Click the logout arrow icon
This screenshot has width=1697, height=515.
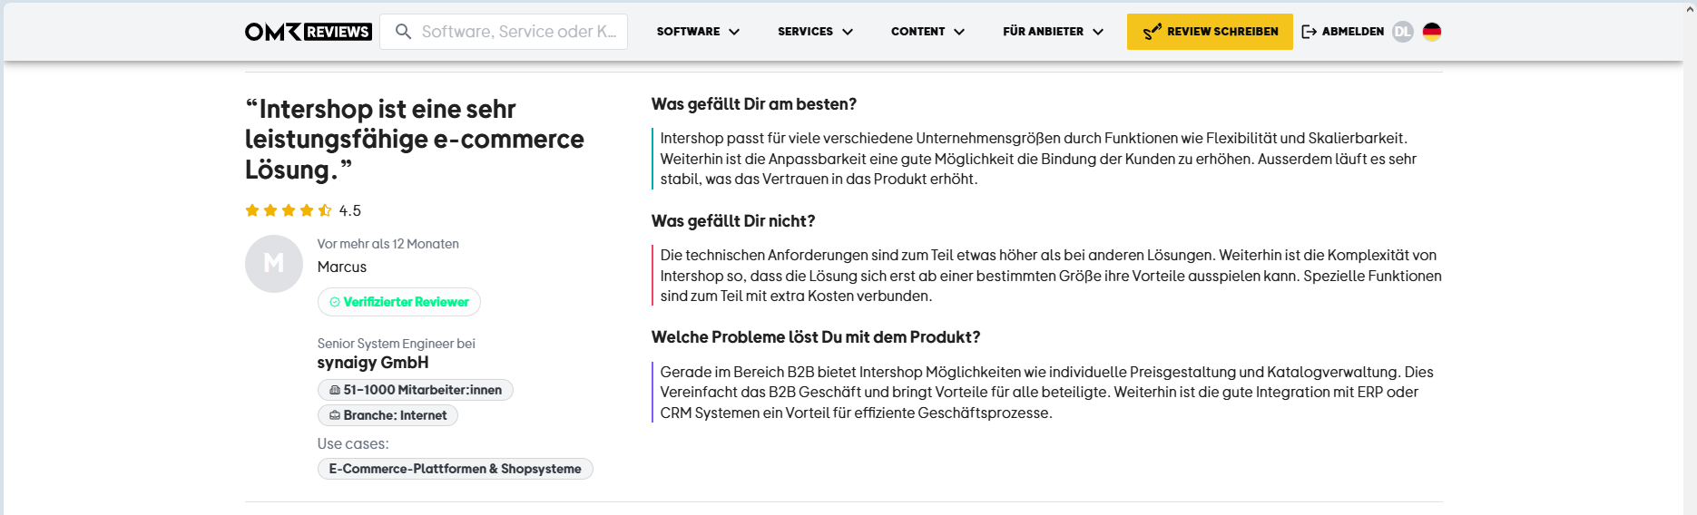coord(1309,32)
